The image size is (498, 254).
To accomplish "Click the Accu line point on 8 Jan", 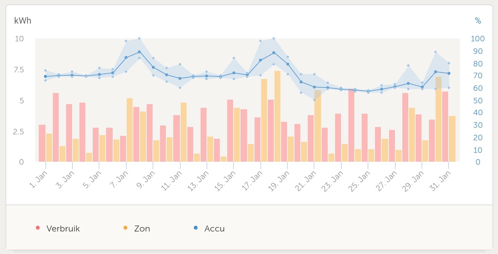I will pos(139,52).
